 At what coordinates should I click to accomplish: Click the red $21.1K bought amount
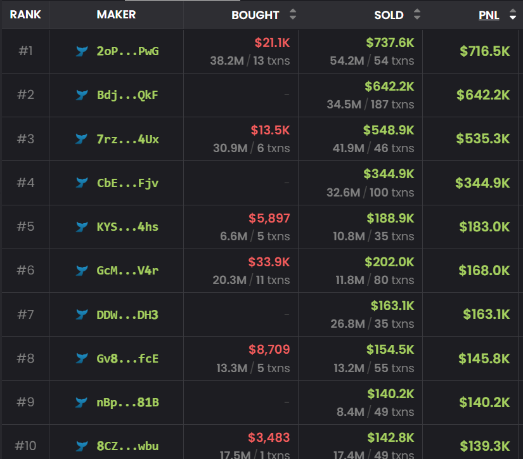tap(271, 44)
